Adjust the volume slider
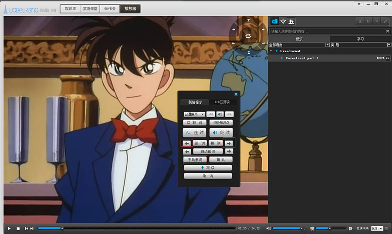The image size is (392, 234). (289, 228)
